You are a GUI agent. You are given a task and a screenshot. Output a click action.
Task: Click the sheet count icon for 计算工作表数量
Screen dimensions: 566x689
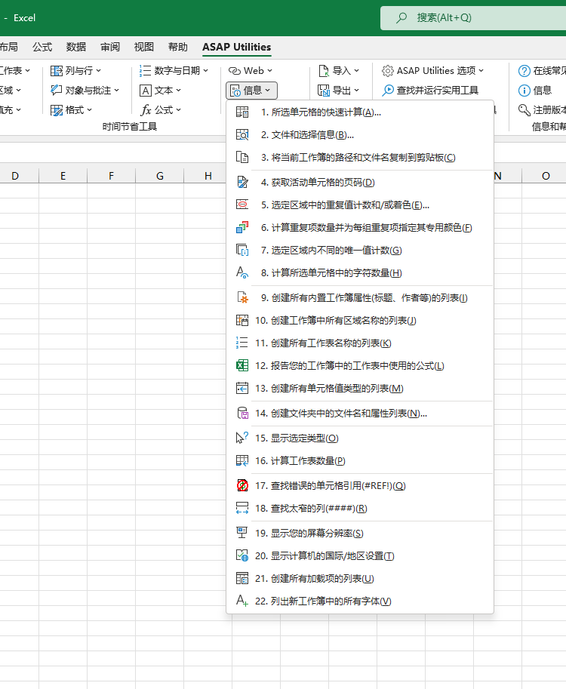(x=242, y=461)
